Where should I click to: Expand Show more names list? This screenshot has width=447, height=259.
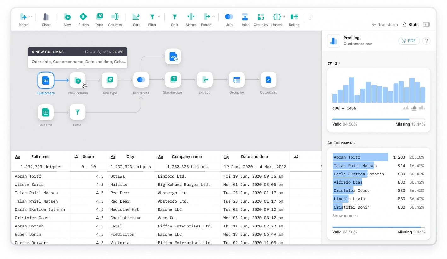click(x=345, y=216)
